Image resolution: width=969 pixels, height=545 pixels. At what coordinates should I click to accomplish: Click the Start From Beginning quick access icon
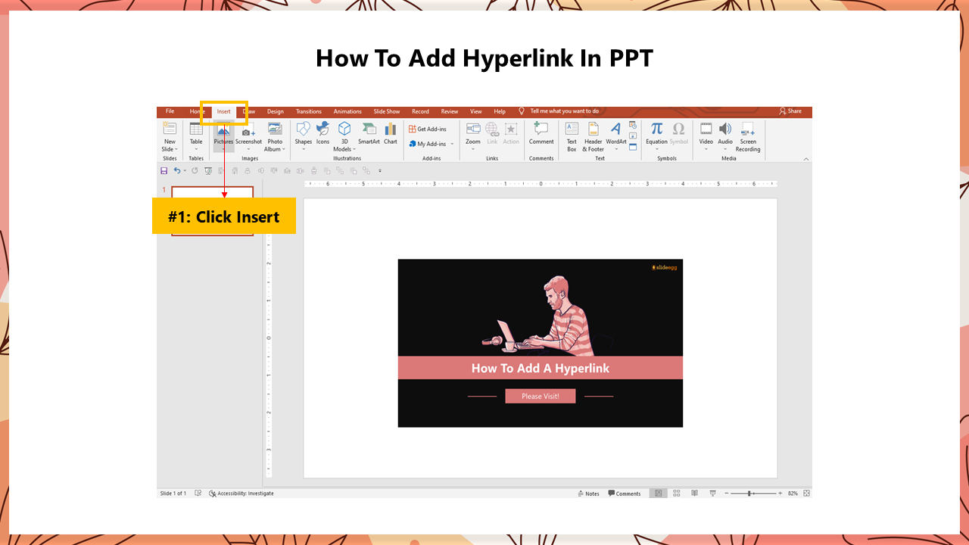[208, 171]
